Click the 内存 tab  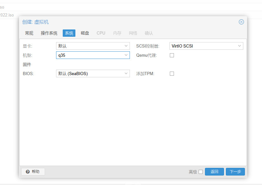pos(117,33)
